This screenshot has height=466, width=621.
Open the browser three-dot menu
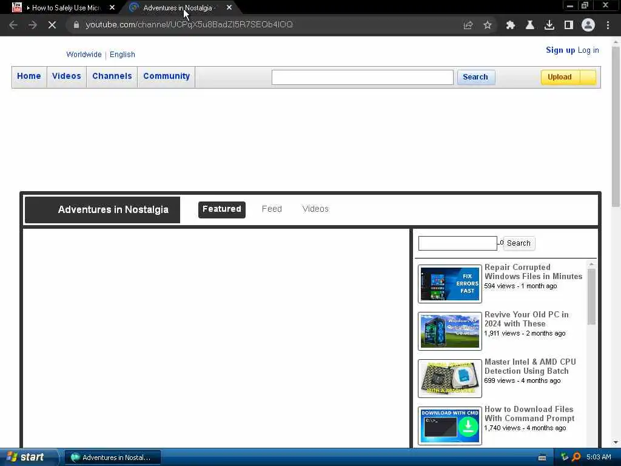point(608,25)
